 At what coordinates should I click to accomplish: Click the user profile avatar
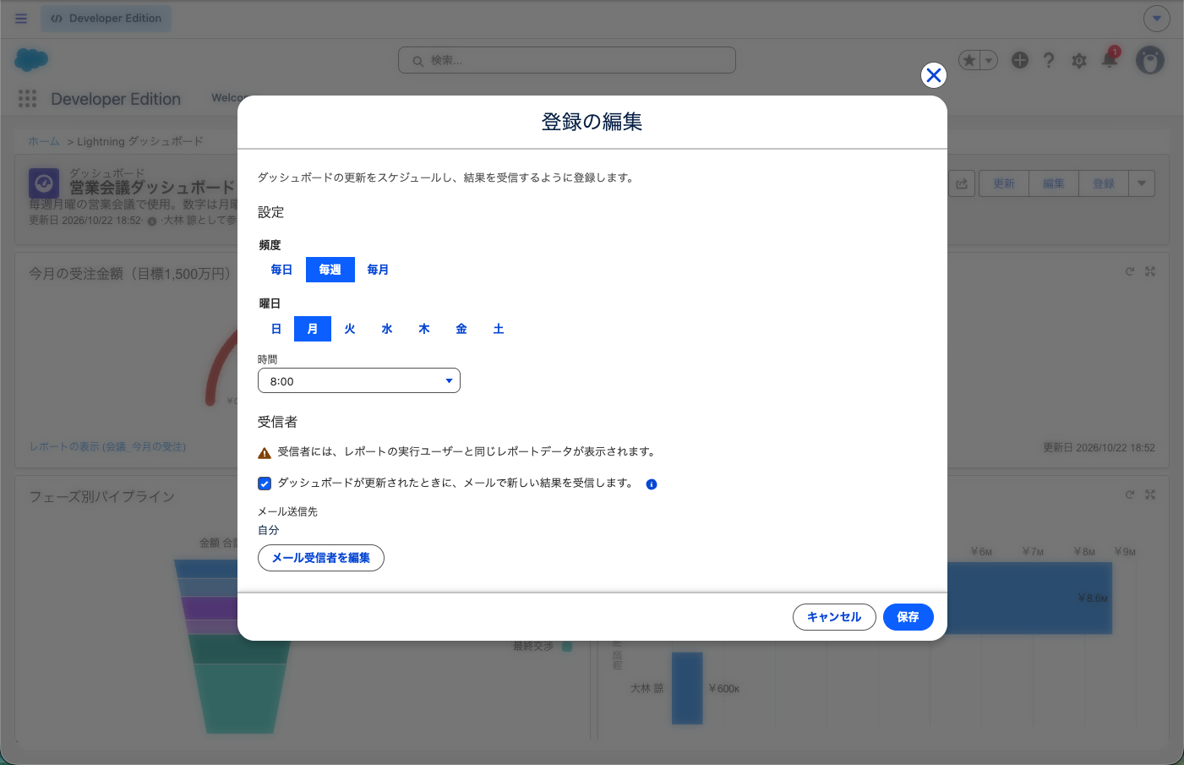coord(1150,60)
